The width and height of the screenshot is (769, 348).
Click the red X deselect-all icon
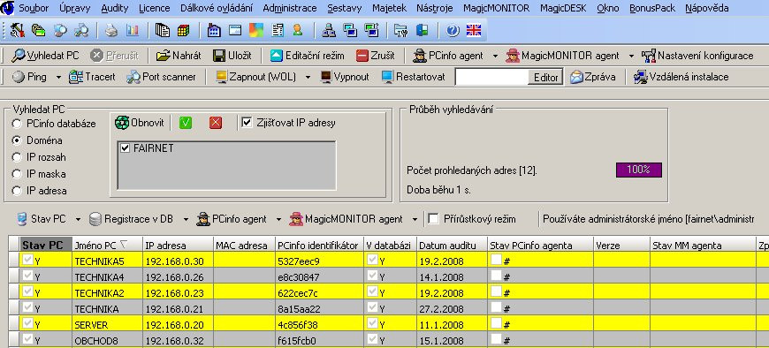point(216,123)
